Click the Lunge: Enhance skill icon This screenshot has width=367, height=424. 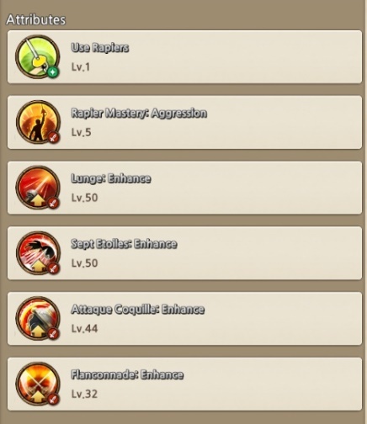[x=38, y=188]
